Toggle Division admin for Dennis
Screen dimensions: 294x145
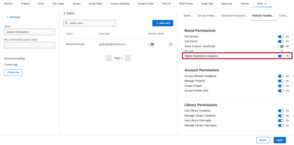click(x=151, y=44)
